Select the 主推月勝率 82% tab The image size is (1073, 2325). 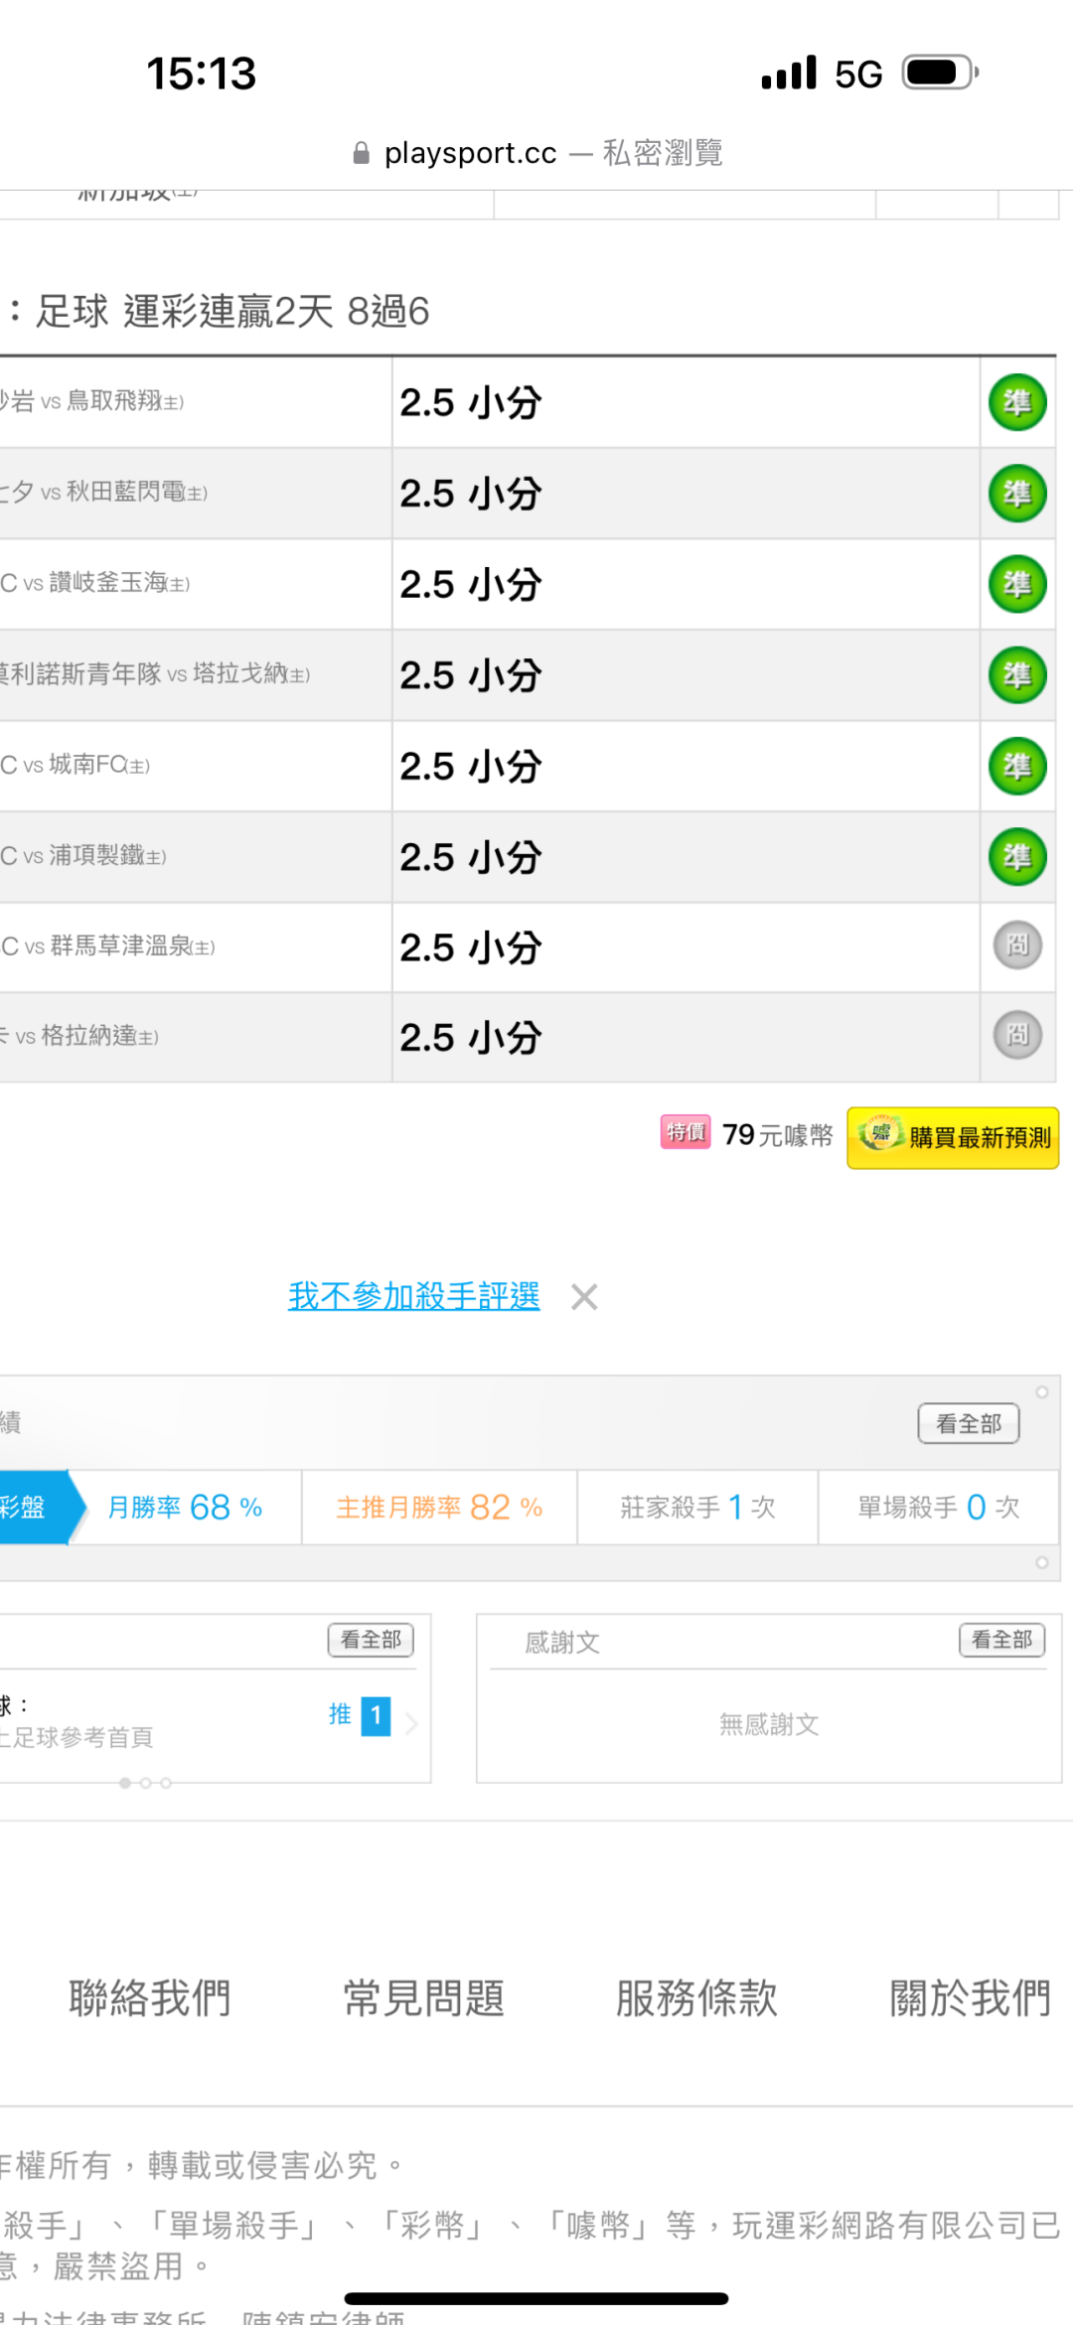coord(439,1508)
